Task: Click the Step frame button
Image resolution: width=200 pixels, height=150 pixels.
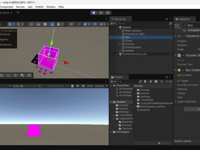Action: tap(108, 13)
